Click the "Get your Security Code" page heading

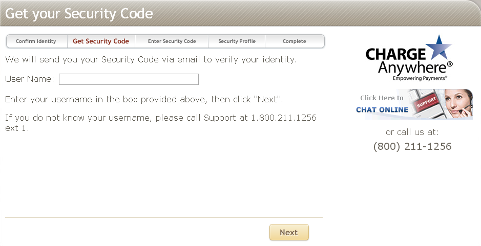79,13
